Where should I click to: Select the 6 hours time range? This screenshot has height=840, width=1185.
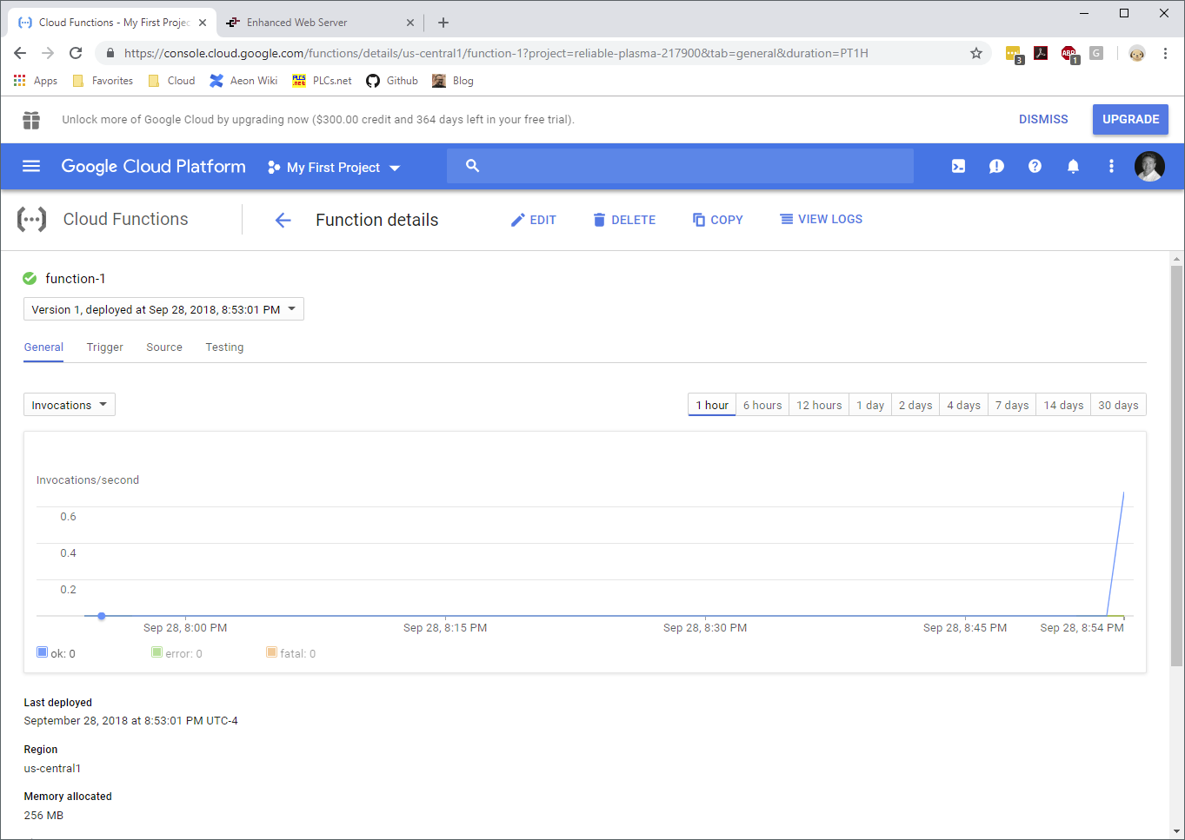(762, 405)
